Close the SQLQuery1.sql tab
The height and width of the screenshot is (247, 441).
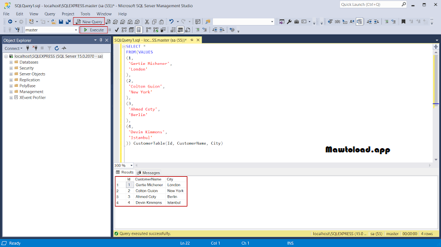click(x=198, y=40)
